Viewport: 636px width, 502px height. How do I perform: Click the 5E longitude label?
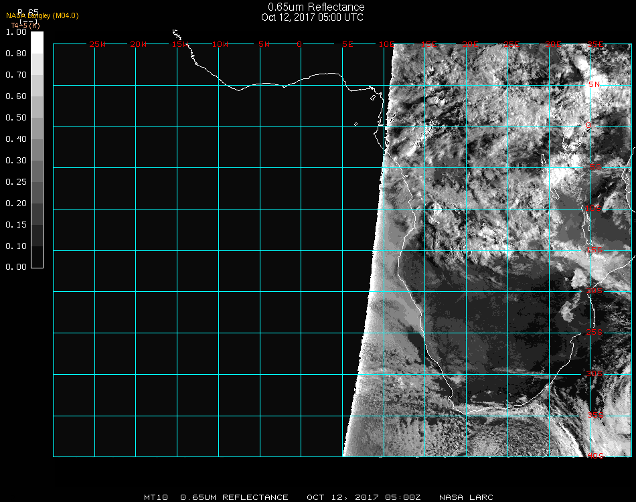pyautogui.click(x=347, y=44)
